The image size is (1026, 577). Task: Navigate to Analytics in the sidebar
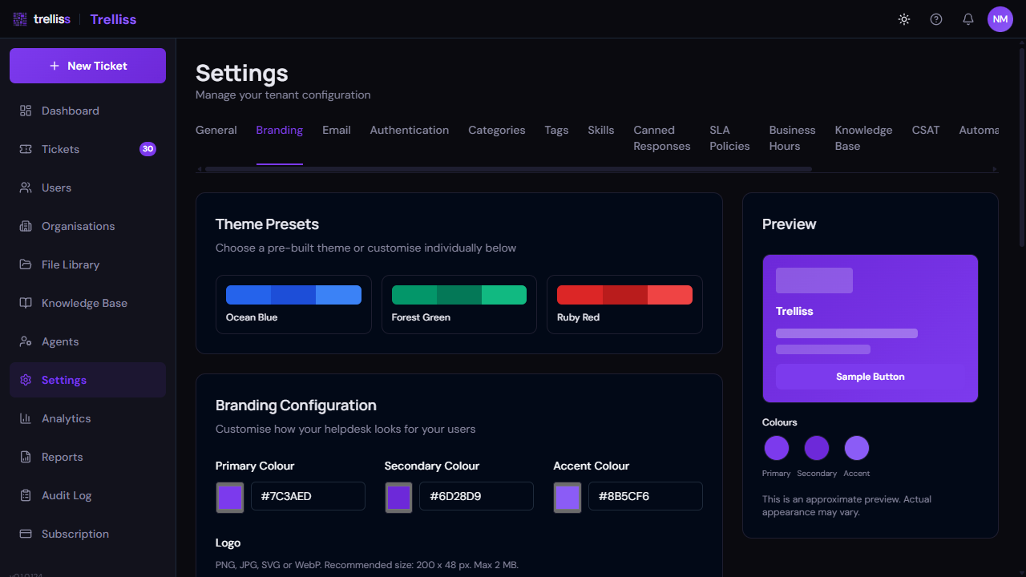pos(66,418)
